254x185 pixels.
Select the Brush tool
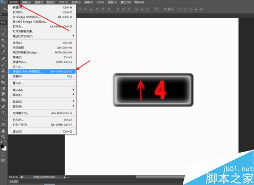[3, 64]
